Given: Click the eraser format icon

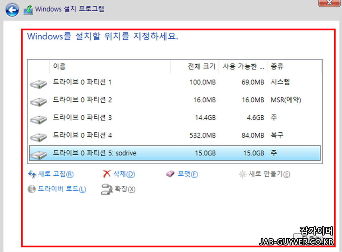Looking at the screenshot, I should pyautogui.click(x=170, y=174).
